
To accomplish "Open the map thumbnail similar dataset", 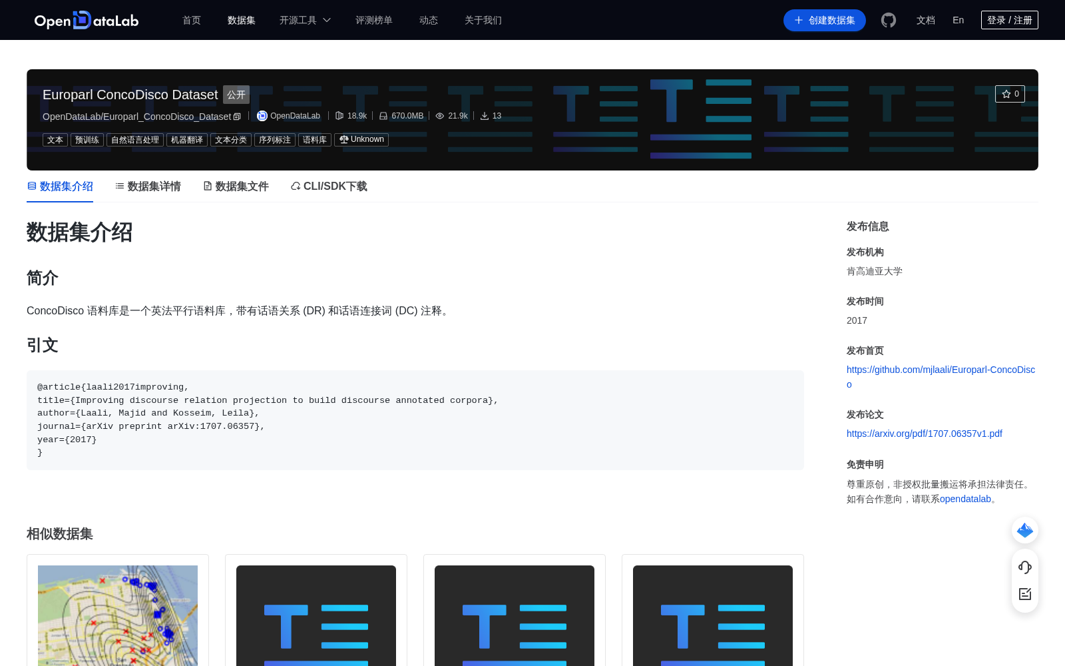I will [118, 615].
